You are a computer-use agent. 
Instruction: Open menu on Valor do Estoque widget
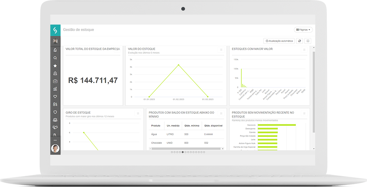(x=221, y=50)
